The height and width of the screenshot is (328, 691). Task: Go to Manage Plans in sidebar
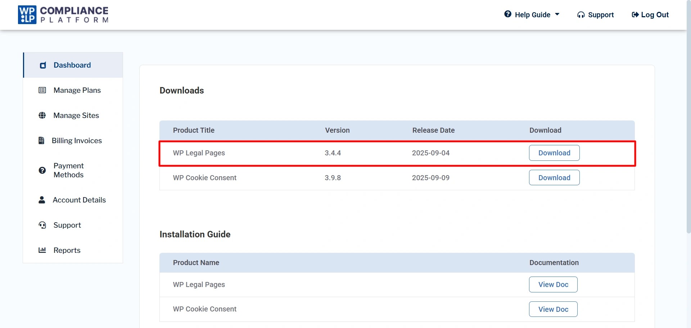tap(77, 90)
